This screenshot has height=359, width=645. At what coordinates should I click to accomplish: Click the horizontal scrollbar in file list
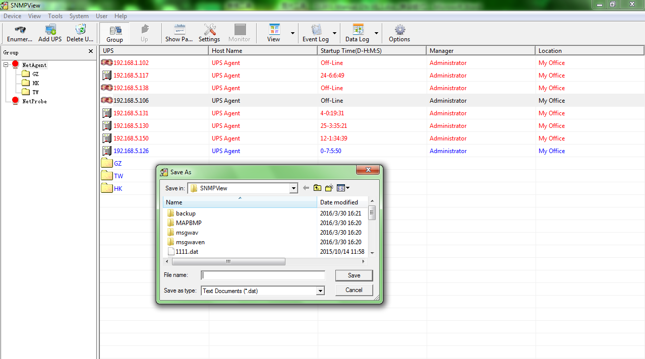pos(228,262)
